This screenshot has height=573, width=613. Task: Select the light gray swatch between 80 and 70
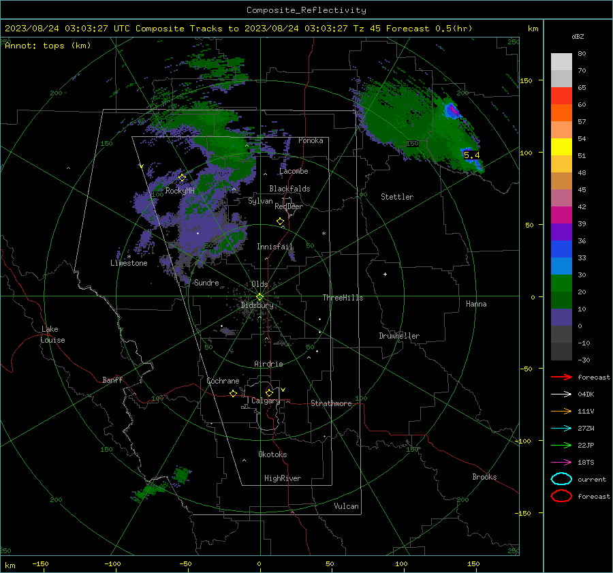pyautogui.click(x=561, y=62)
